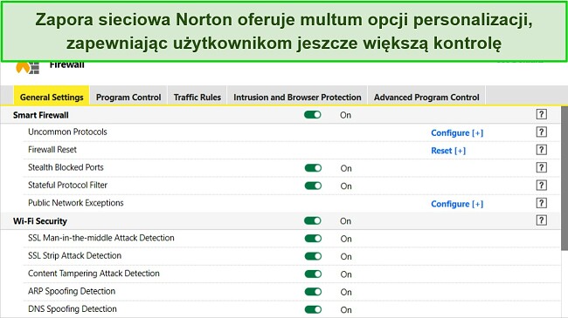
Task: Toggle ARP Spoofing Detection switch
Action: (313, 292)
